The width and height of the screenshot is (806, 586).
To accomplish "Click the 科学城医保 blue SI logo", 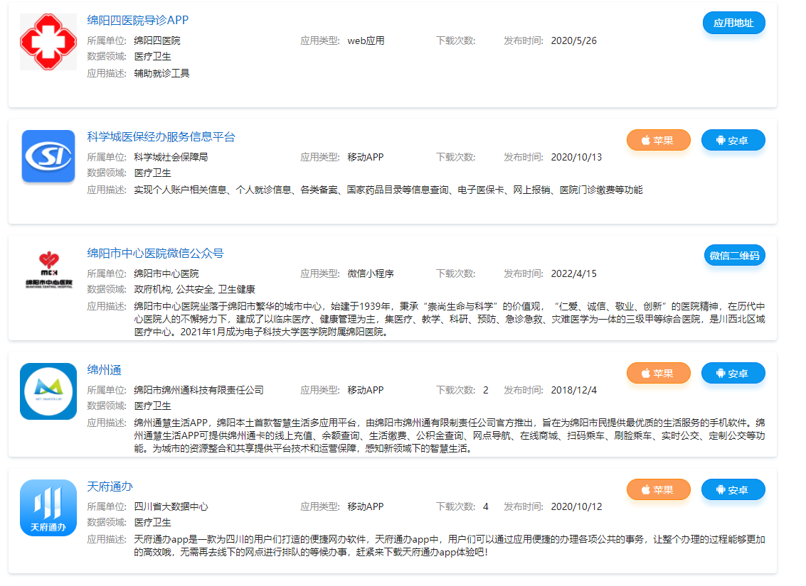I will 48,157.
